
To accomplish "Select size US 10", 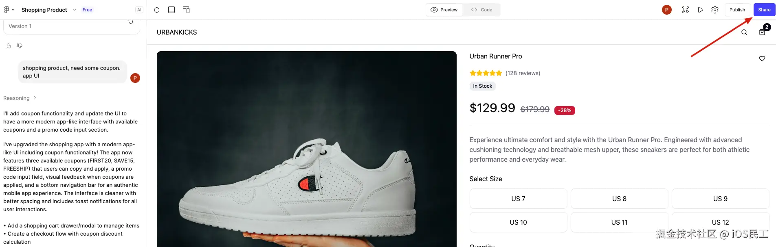I will (x=518, y=222).
